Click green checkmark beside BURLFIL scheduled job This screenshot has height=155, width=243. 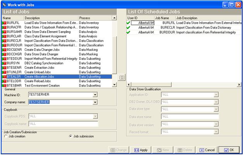tap(128, 23)
